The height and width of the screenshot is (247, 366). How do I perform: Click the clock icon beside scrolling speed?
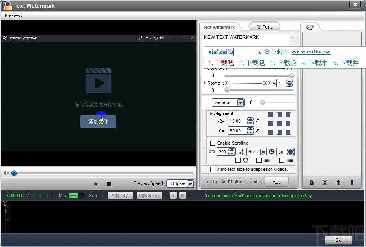click(271, 151)
